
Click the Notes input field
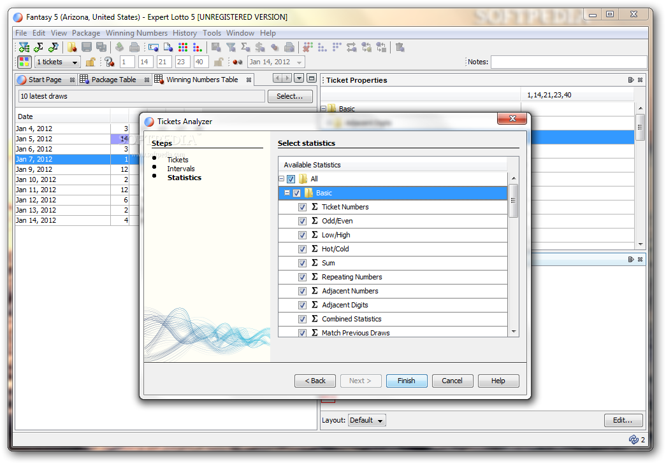pos(568,62)
